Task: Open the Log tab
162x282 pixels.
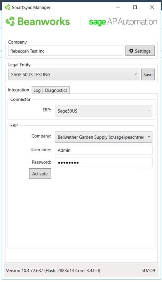Action: tap(37, 90)
